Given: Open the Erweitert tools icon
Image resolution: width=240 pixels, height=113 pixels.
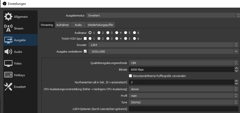Looking at the screenshot, I should pos(8,87).
